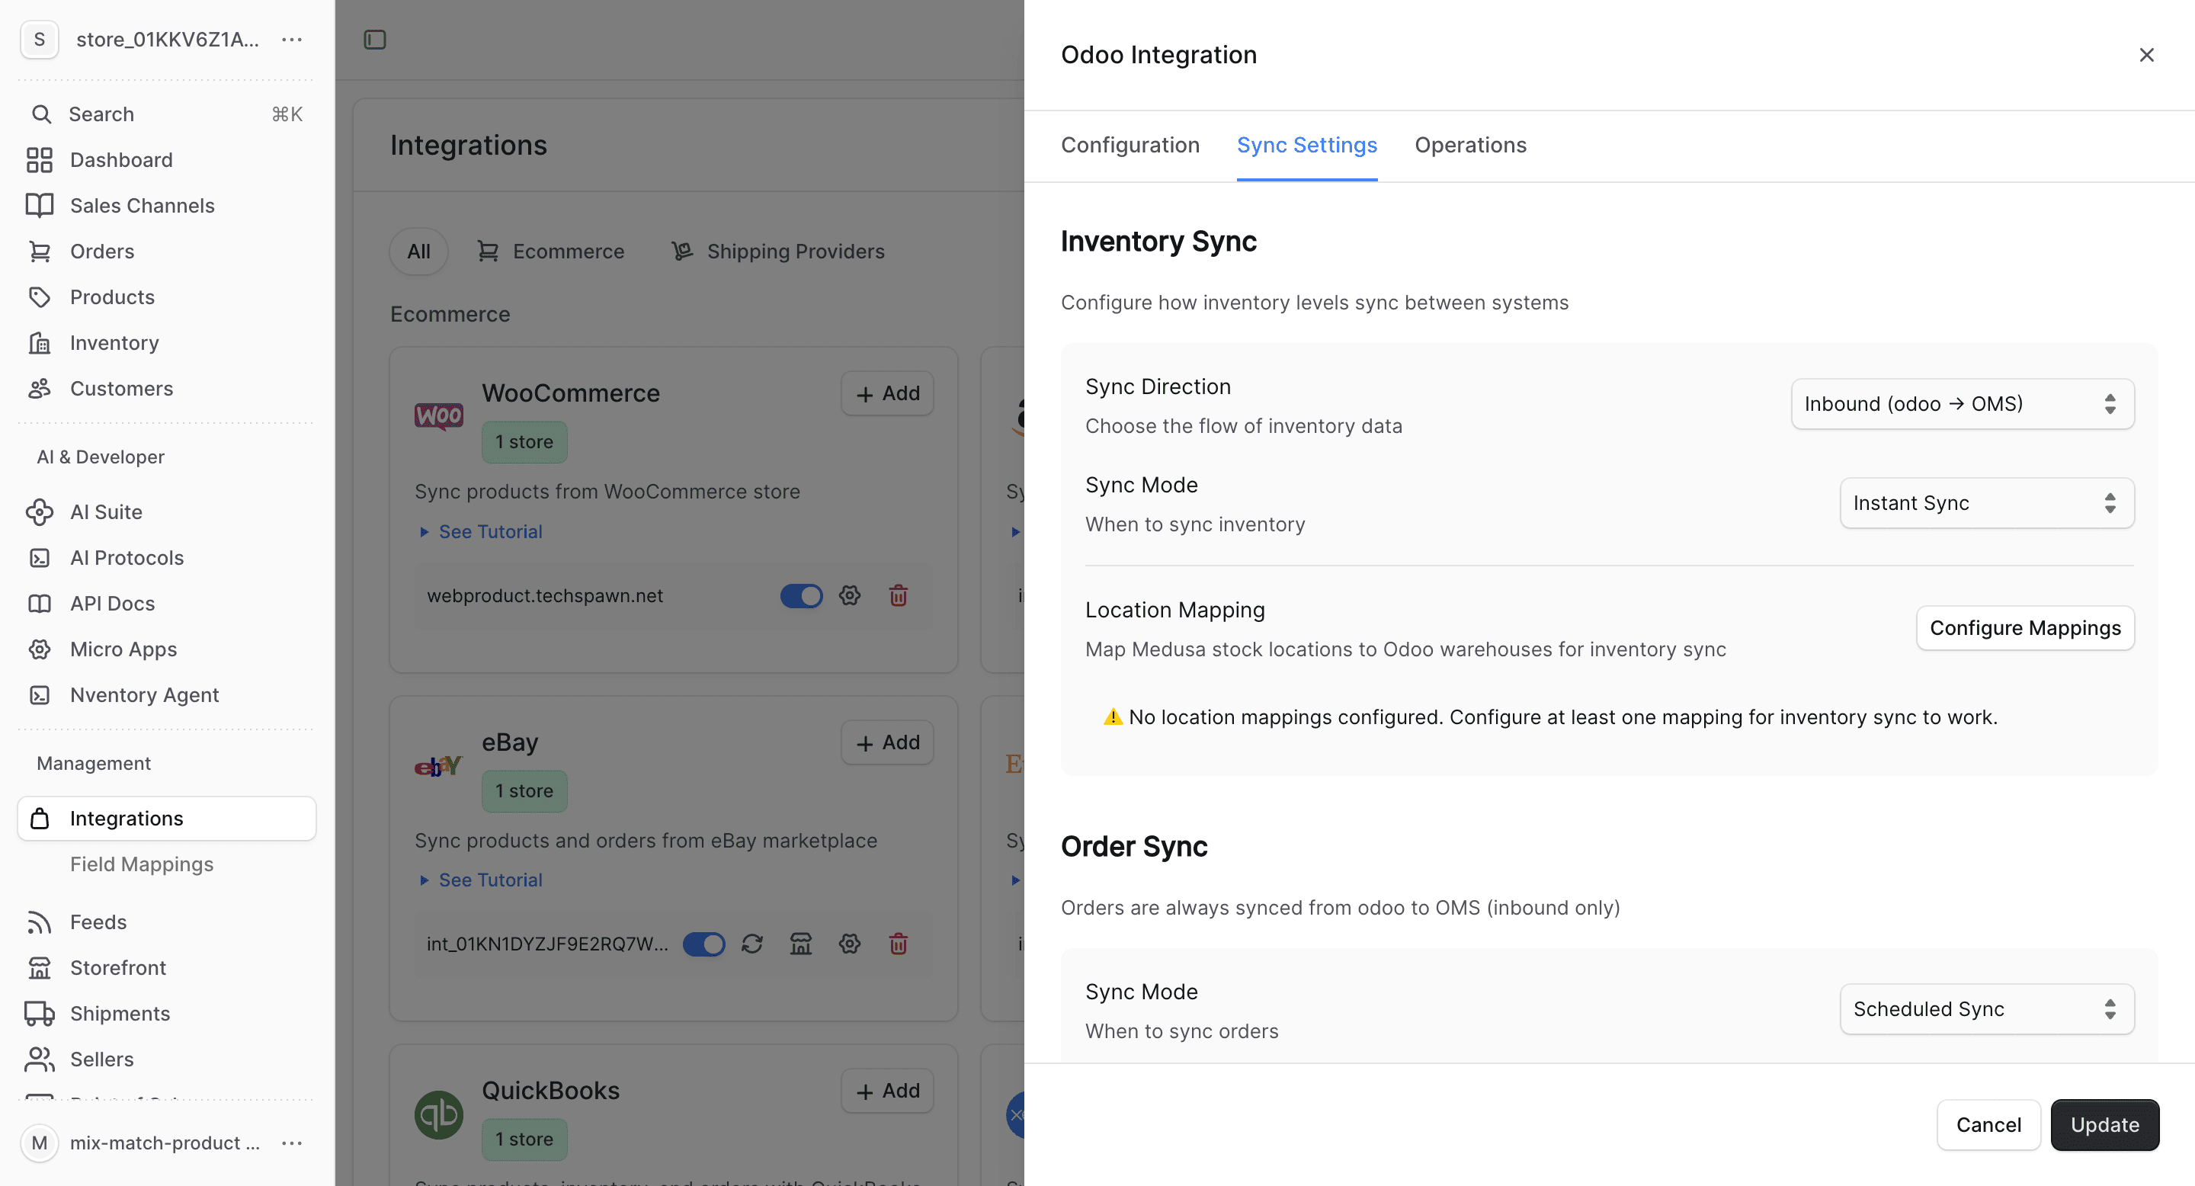Click the QuickBooks 1 store badge

[x=524, y=1140]
